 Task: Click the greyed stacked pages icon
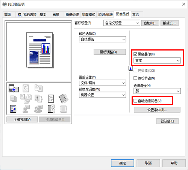click(x=13, y=99)
